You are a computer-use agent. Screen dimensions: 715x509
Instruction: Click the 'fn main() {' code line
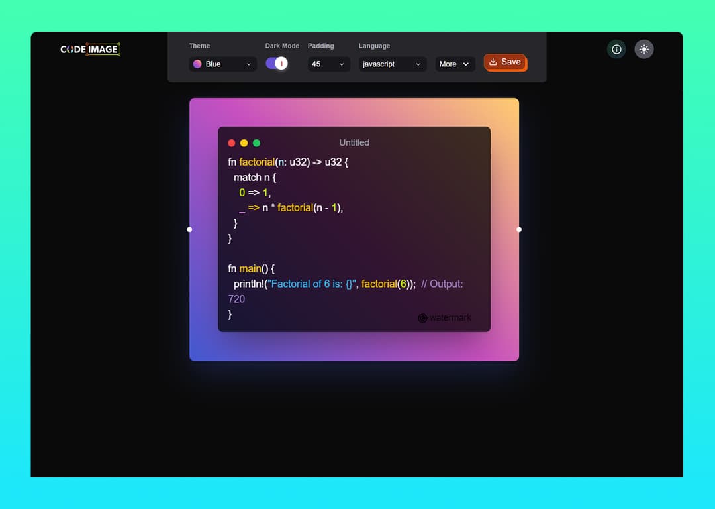[x=252, y=269]
